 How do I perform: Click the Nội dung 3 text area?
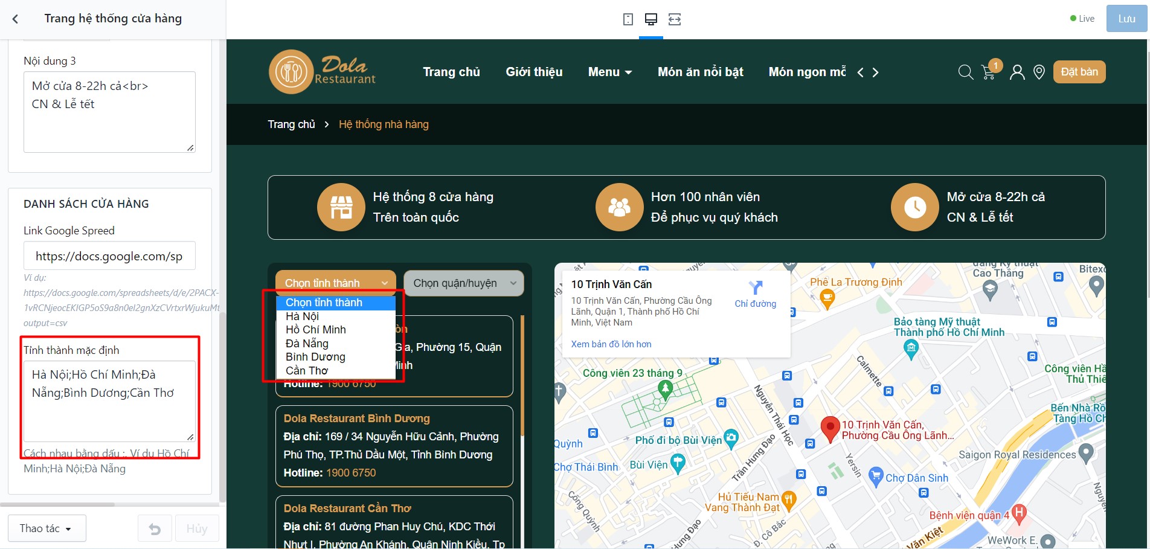point(109,112)
